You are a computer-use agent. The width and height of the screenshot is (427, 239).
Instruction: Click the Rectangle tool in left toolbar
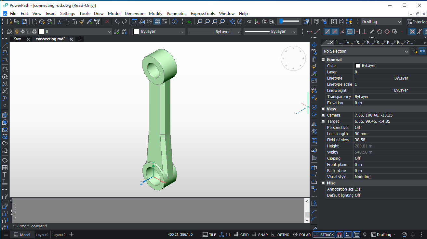coord(5,60)
